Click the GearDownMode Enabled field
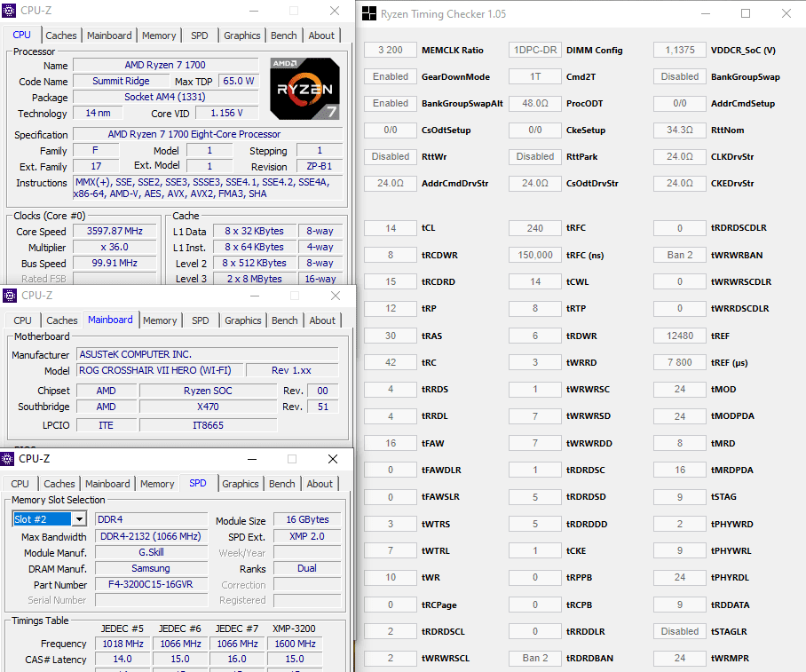Screen dimensions: 806x672 pyautogui.click(x=391, y=76)
